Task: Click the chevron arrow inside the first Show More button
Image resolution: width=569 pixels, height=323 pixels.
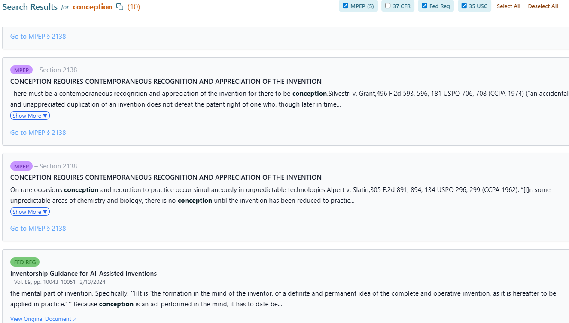Action: 45,115
